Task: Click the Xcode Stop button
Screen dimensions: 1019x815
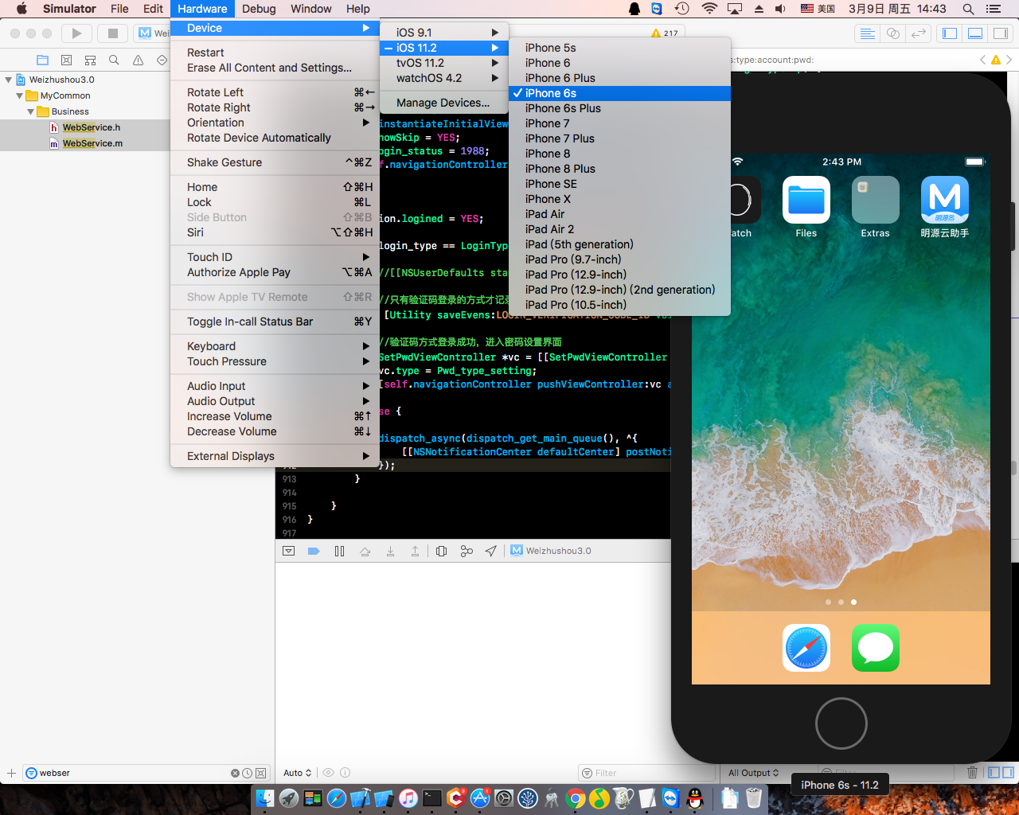Action: pyautogui.click(x=113, y=33)
